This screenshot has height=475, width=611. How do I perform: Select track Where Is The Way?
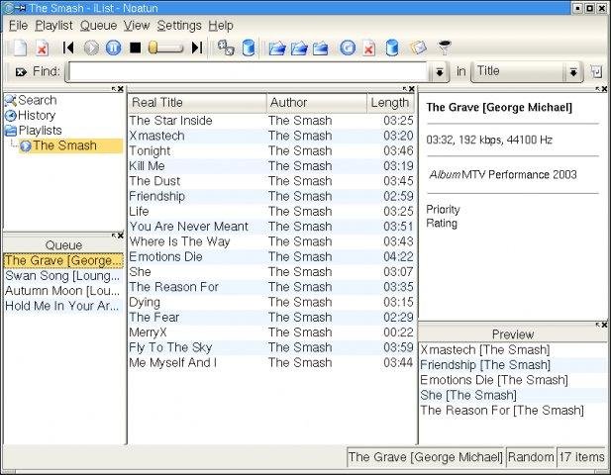coord(270,241)
